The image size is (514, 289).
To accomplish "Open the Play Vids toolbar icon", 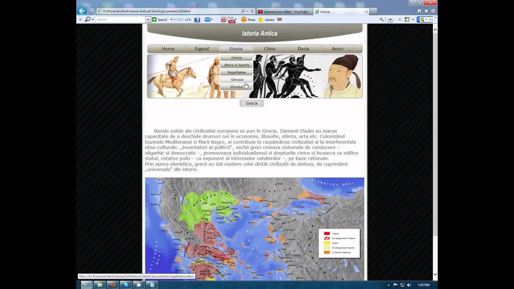I will coord(224,19).
